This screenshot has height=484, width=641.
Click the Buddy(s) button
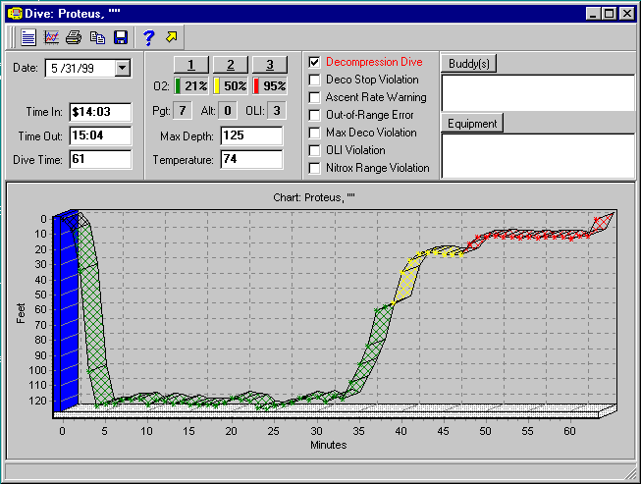(x=469, y=64)
